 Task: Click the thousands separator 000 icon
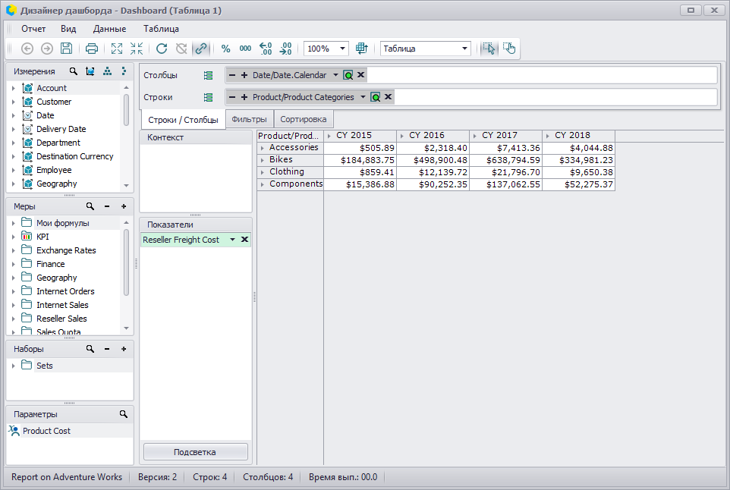tap(245, 49)
